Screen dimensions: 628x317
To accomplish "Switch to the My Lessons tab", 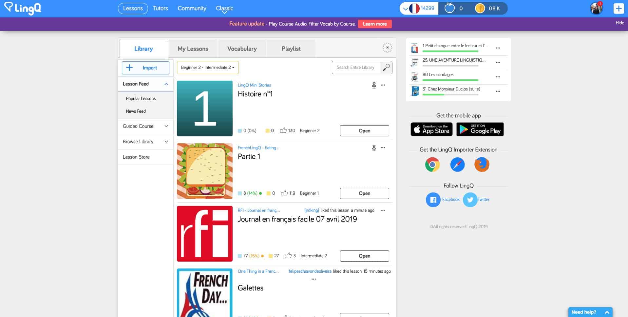I will pos(193,49).
